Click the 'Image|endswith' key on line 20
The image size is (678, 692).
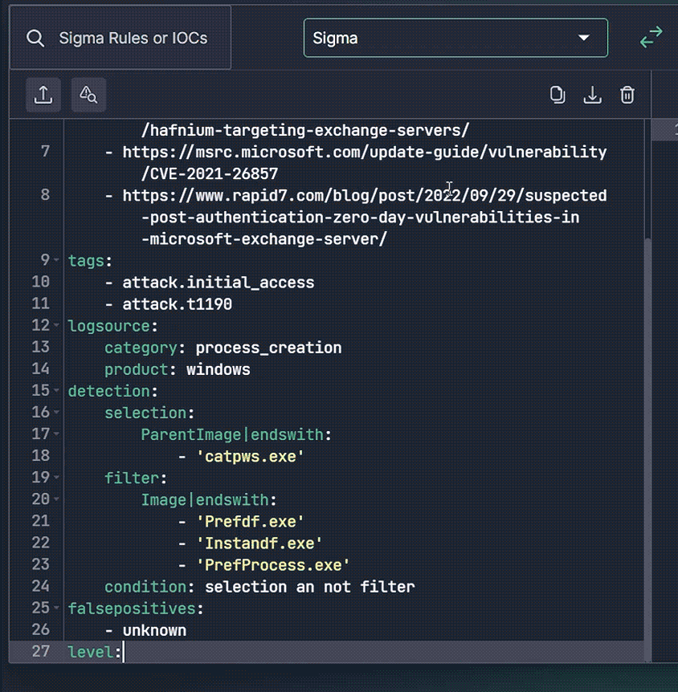pos(205,500)
